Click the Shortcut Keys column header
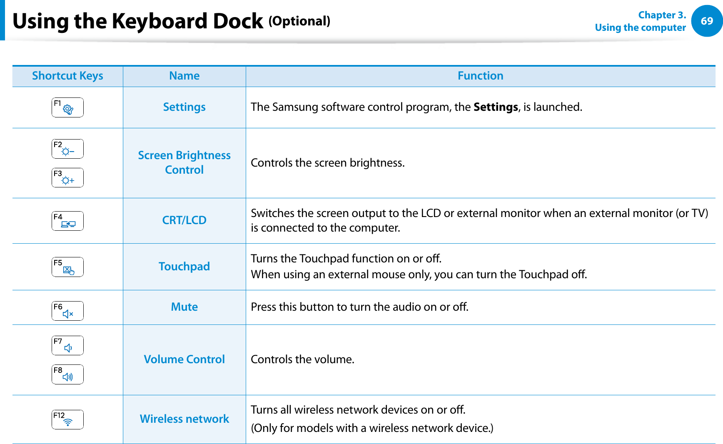 tap(67, 76)
